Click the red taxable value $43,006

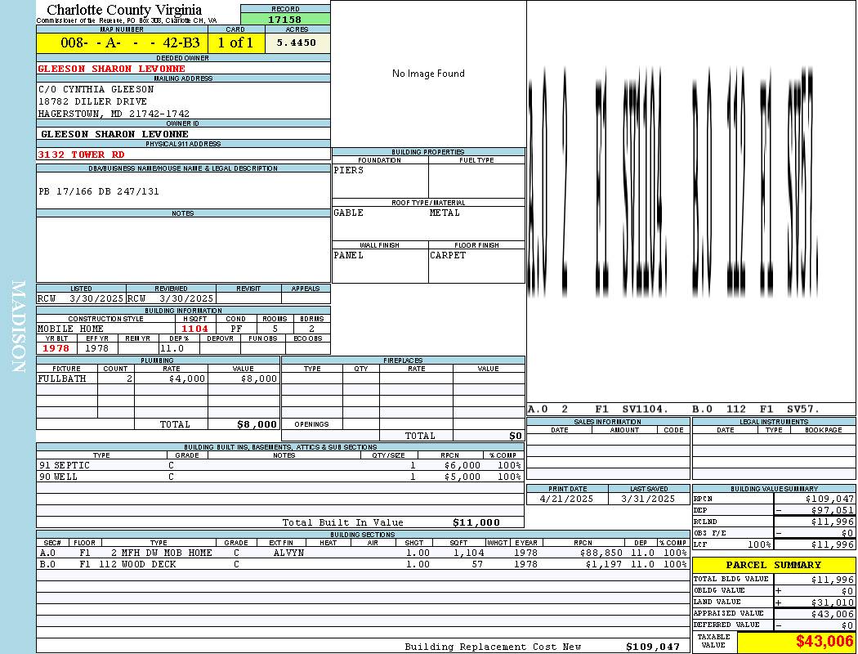click(824, 641)
